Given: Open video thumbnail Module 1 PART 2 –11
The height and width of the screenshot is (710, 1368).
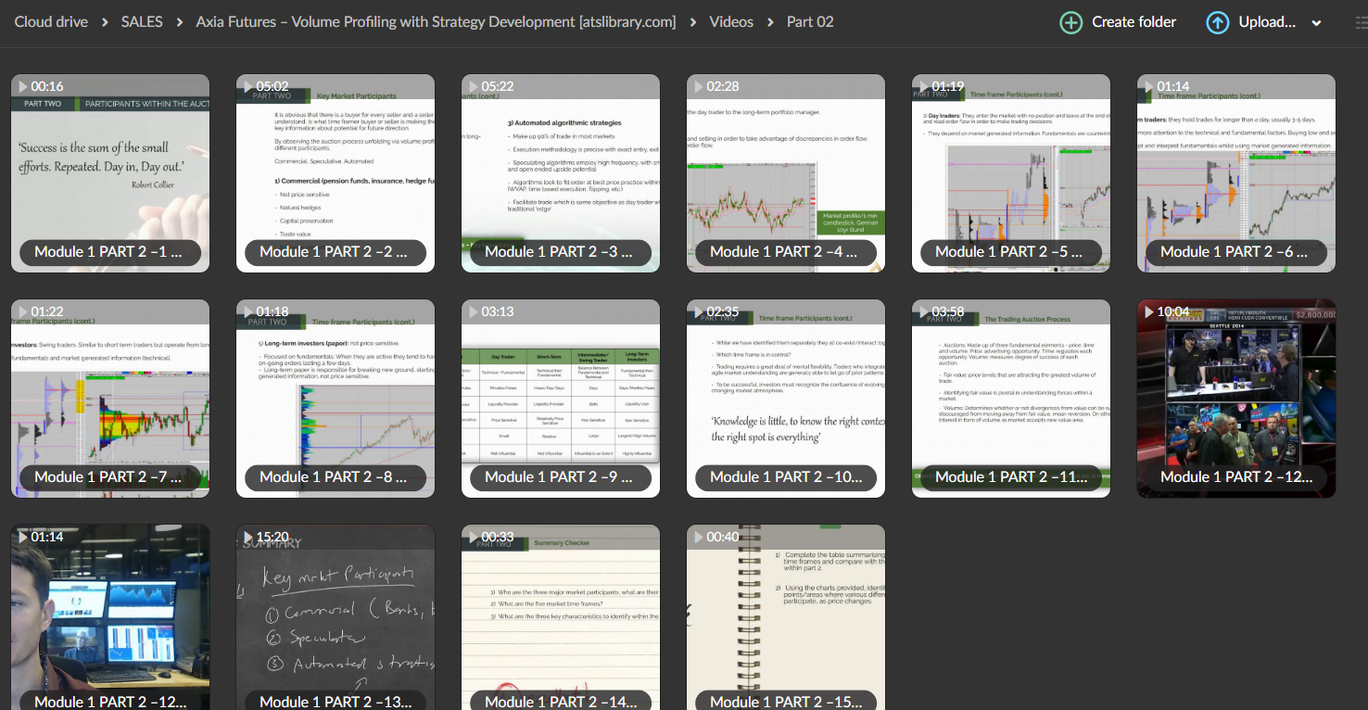Looking at the screenshot, I should coord(1011,399).
